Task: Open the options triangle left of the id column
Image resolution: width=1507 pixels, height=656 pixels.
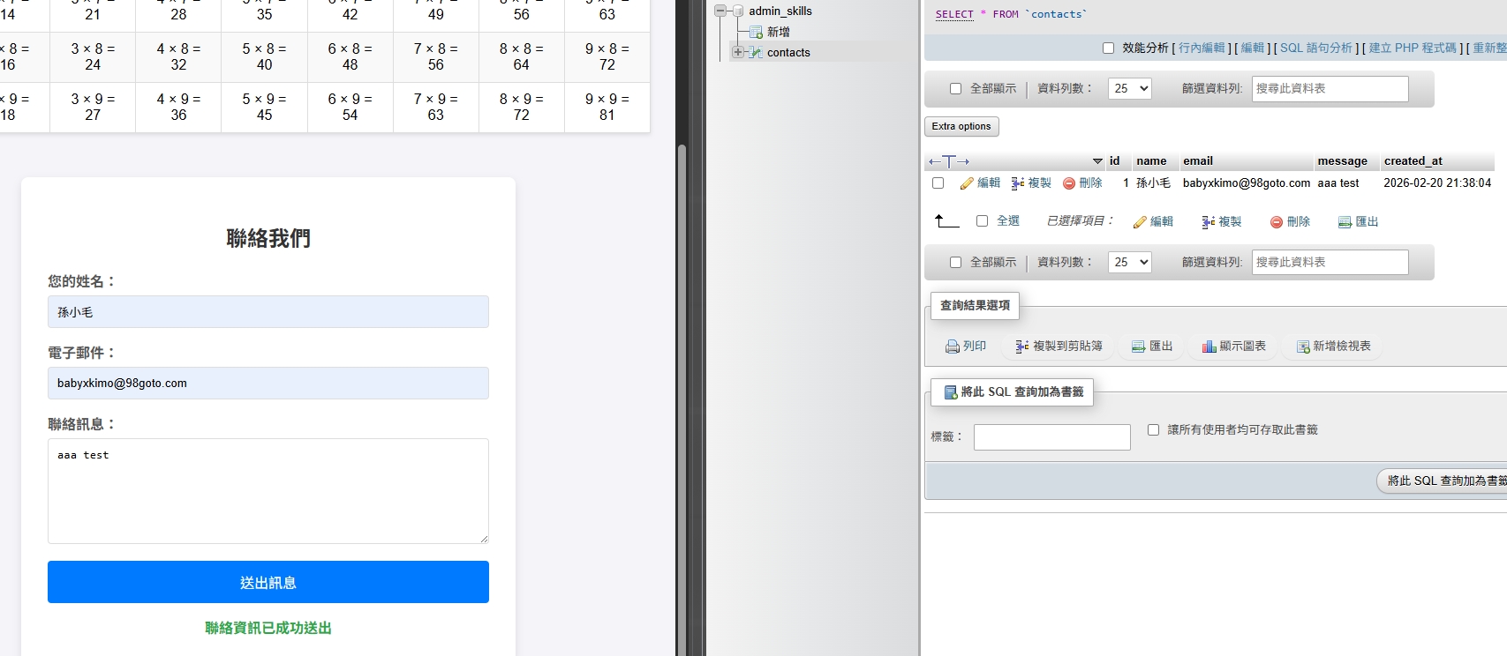Action: point(1097,161)
